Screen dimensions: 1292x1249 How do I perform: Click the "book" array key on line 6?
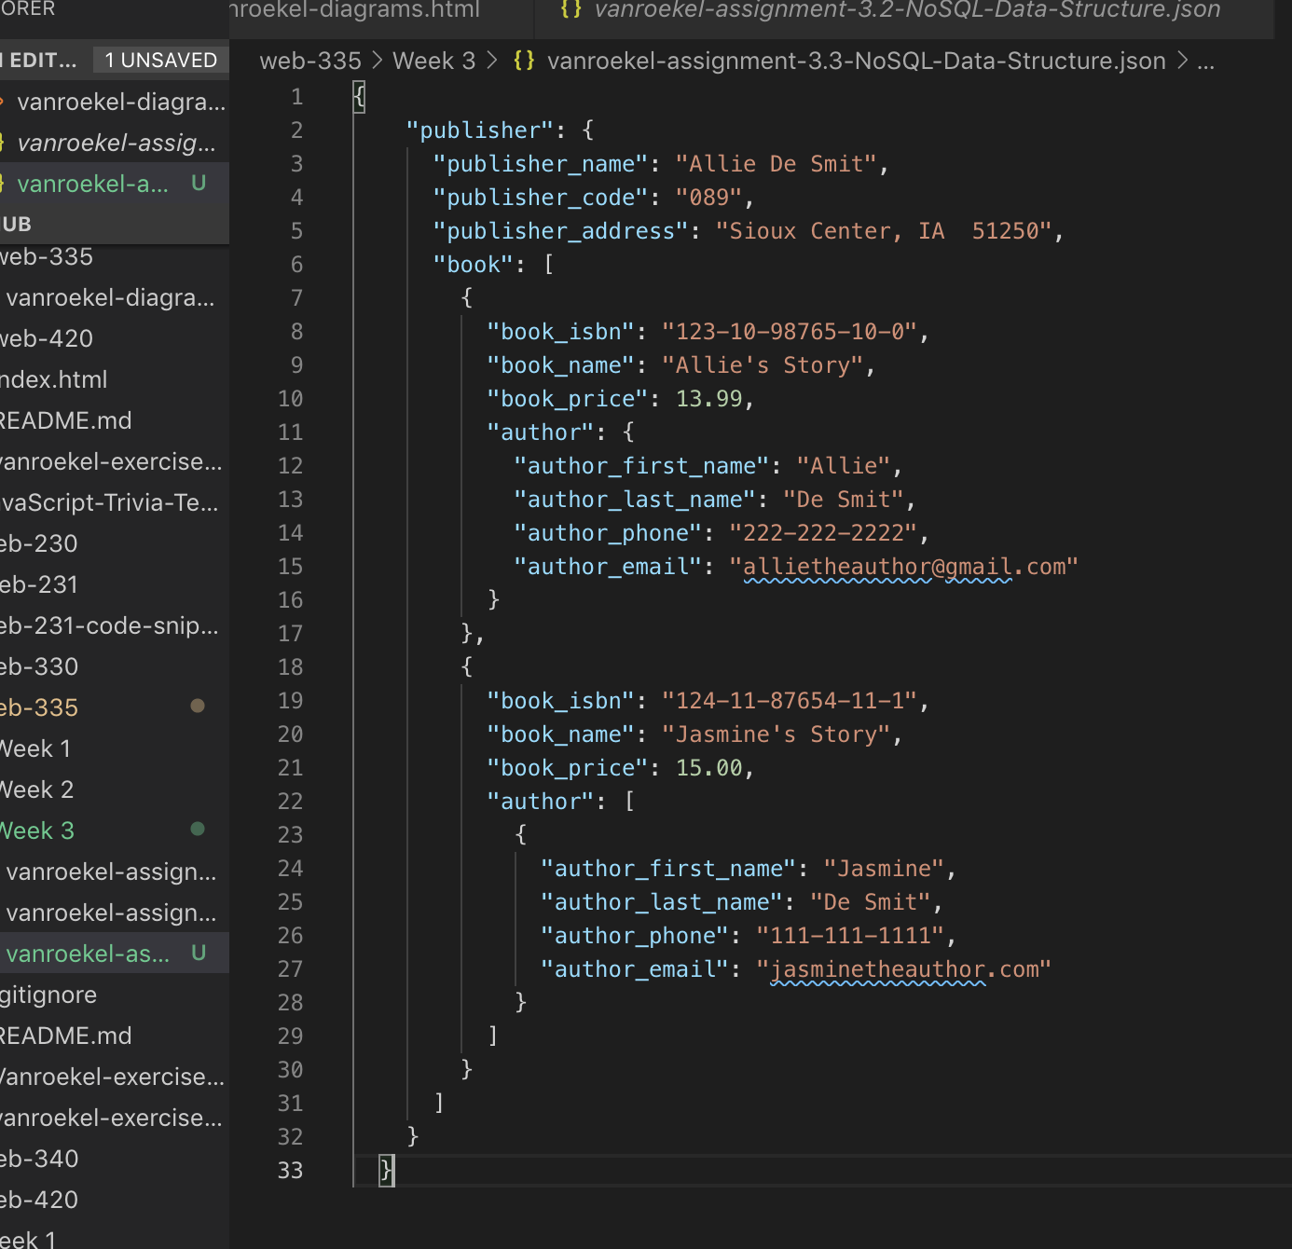[474, 265]
